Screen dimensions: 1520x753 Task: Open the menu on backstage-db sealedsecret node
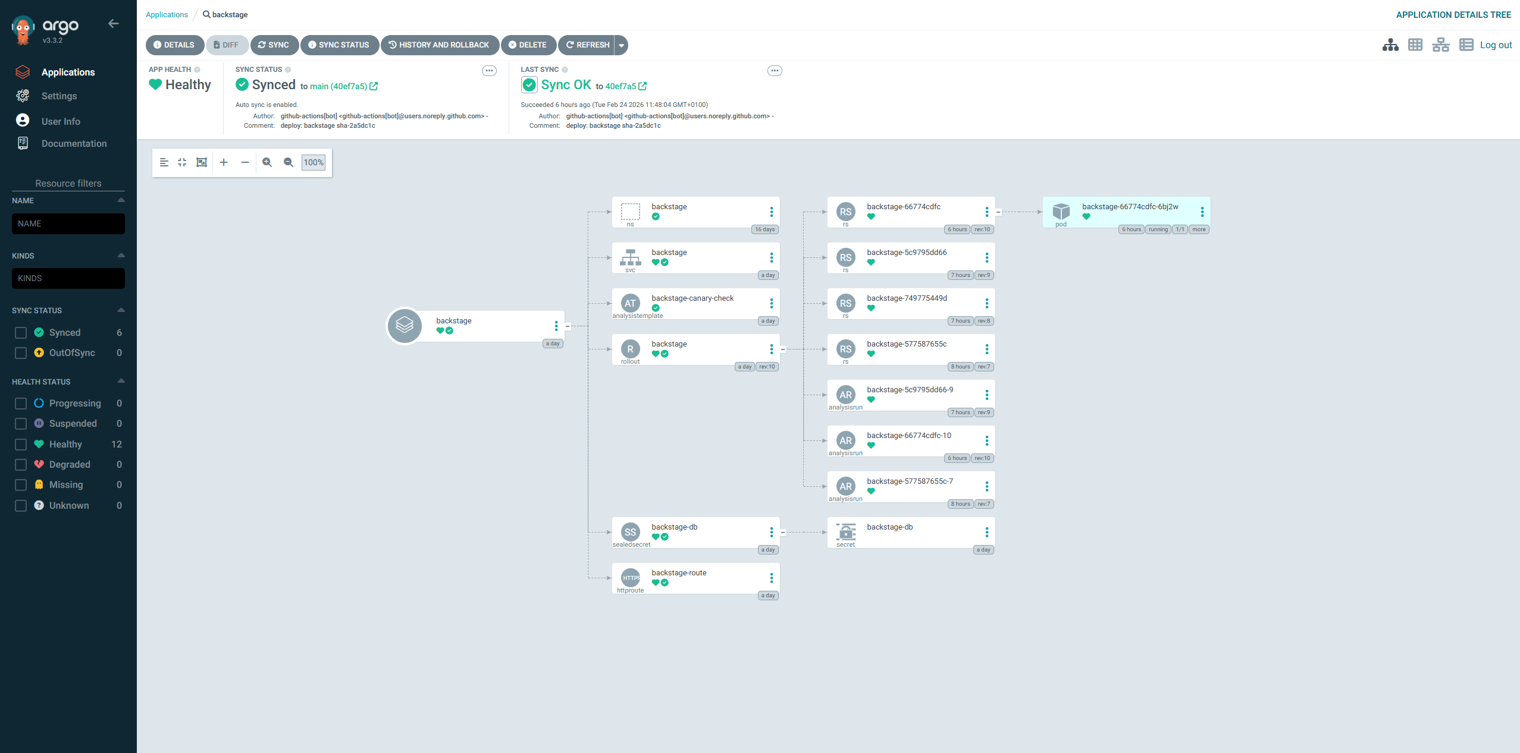coord(772,531)
